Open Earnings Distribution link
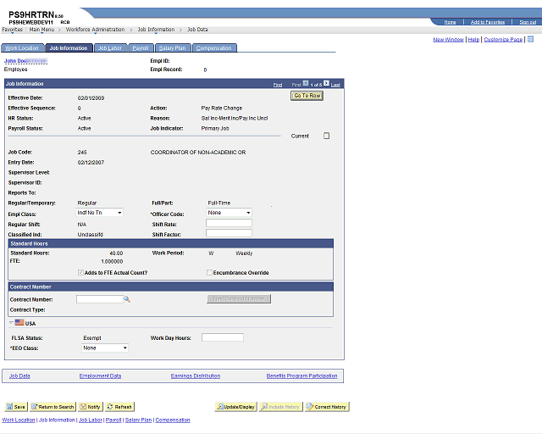Viewport: 542px width, 434px height. (x=196, y=376)
